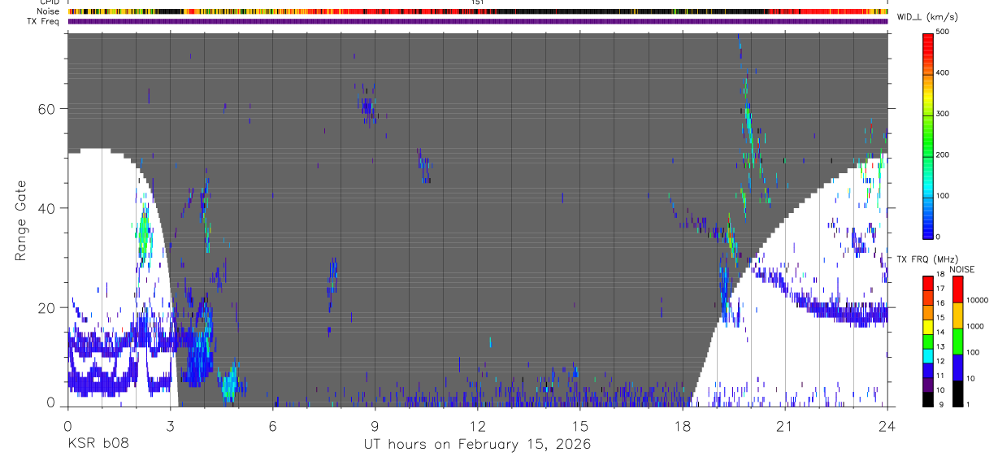Click the '9' UT hour axis tick label
Screen dimensions: 998x461
tap(375, 425)
